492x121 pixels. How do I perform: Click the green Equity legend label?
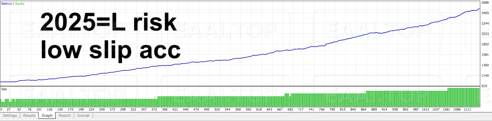click(x=20, y=4)
